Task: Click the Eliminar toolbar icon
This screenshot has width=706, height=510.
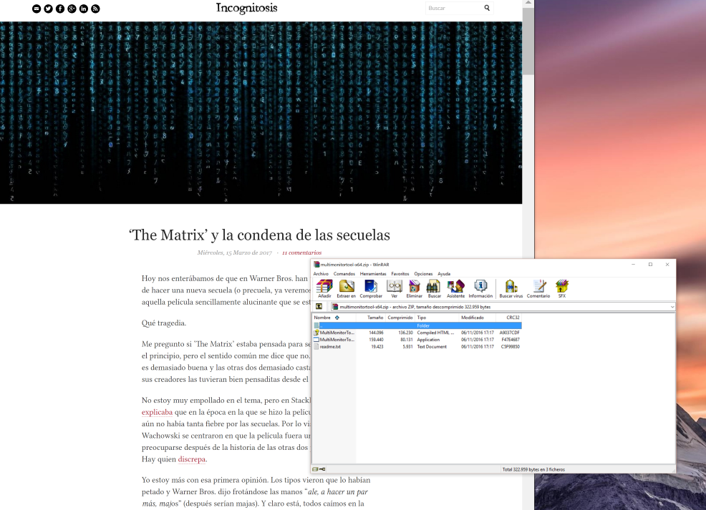Action: [x=414, y=288]
